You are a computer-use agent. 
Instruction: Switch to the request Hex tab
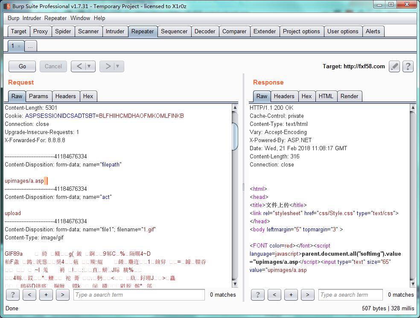pos(88,96)
